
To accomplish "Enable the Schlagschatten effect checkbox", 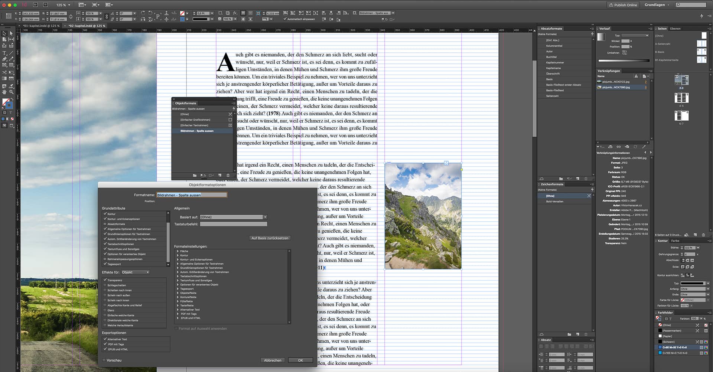I will coord(105,285).
